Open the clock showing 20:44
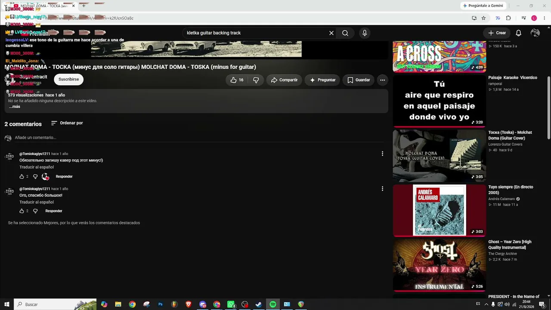The width and height of the screenshot is (551, 310). 526,304
